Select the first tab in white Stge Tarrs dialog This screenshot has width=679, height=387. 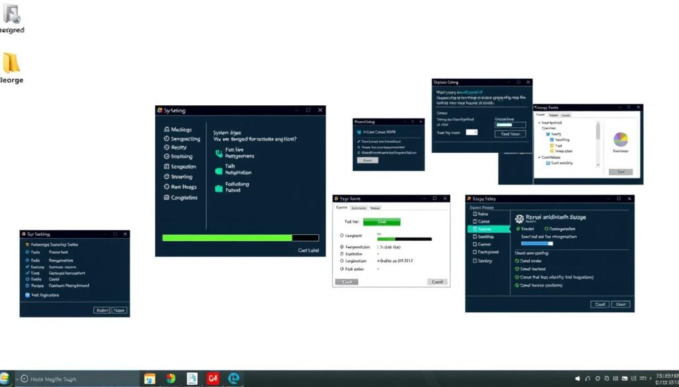(x=341, y=208)
